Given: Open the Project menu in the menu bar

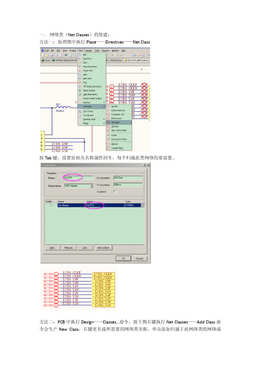Looking at the screenshot, I should tap(73, 51).
